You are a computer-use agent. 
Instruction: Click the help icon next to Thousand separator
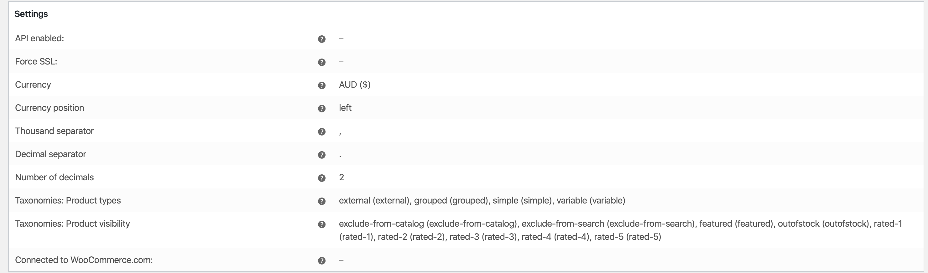point(322,132)
